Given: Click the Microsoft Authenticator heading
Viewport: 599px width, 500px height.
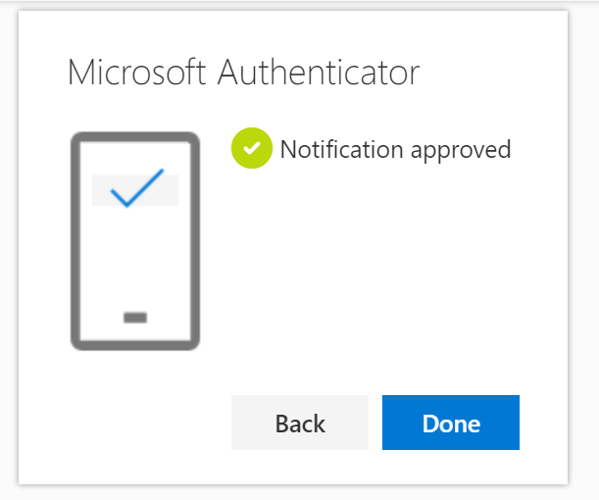Looking at the screenshot, I should point(244,73).
